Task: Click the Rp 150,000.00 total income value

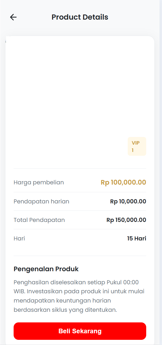Action: coord(126,220)
